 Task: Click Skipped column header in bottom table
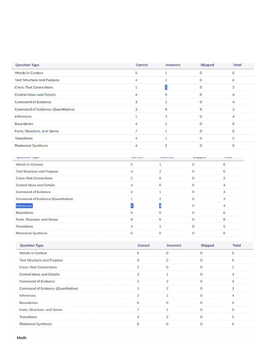[207, 245]
